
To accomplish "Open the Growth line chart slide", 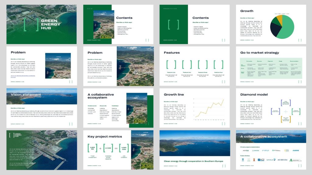I will click(194, 108).
